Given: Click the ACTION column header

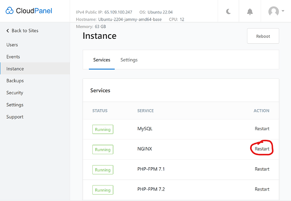Looking at the screenshot, I should pos(261,111).
